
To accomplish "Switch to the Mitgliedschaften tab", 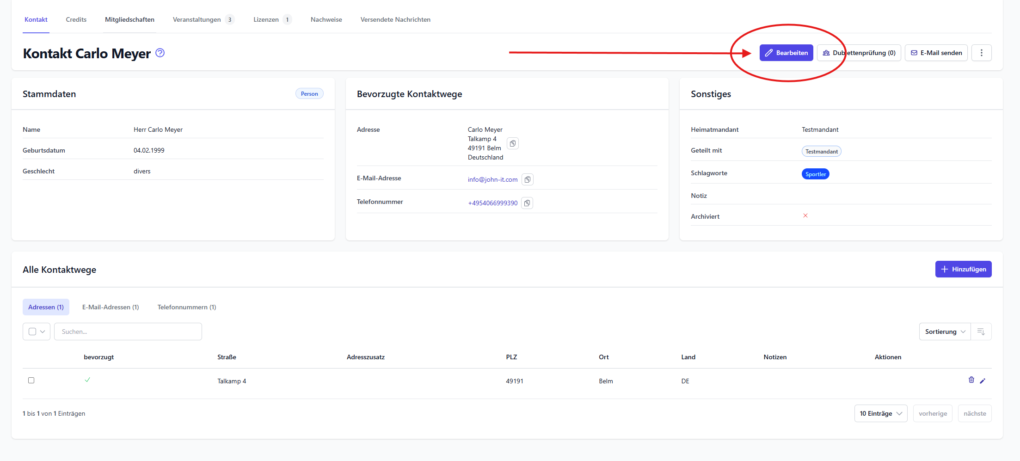I will point(129,19).
